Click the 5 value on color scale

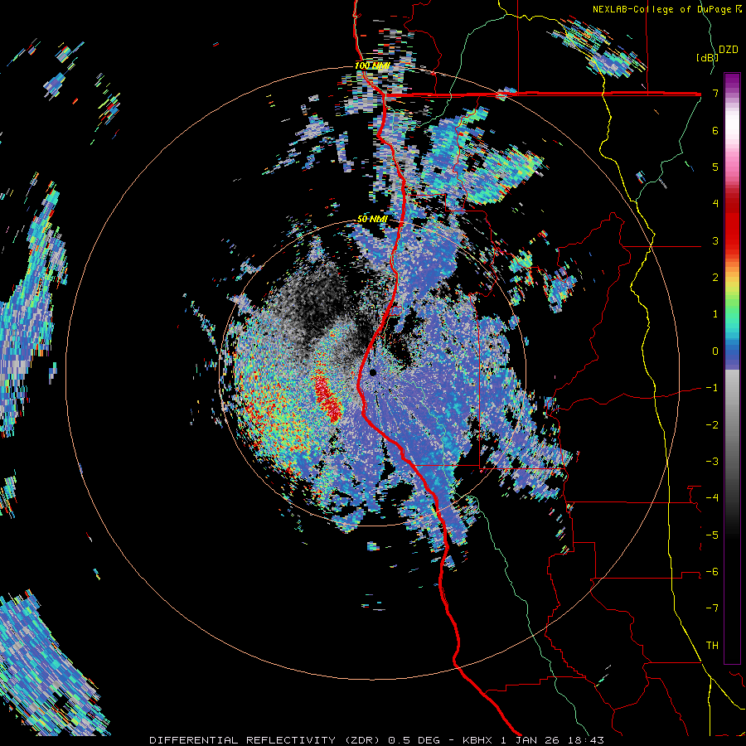click(x=715, y=167)
